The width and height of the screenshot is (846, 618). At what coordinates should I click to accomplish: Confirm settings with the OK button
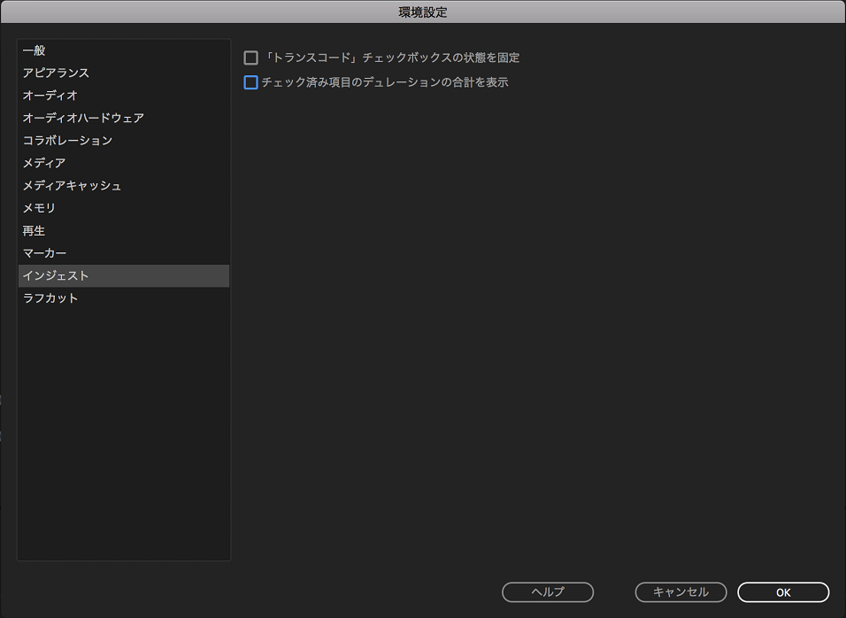782,591
